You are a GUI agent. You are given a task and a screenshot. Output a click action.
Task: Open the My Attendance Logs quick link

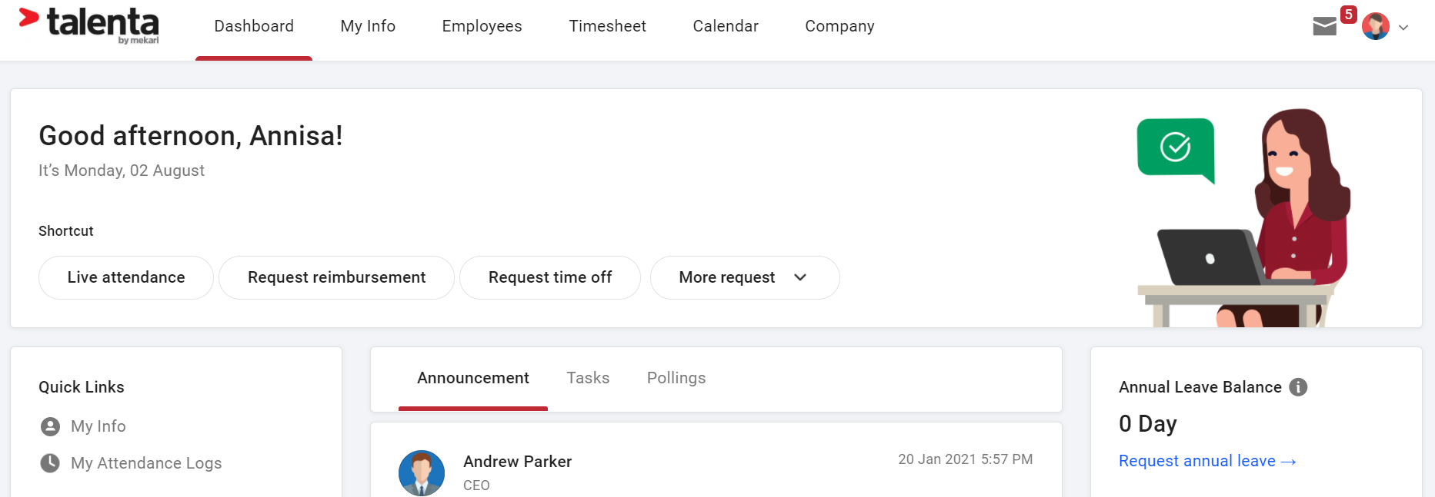pyautogui.click(x=146, y=463)
